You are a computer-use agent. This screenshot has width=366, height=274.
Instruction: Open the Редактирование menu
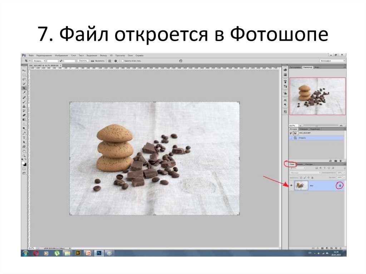[x=44, y=55]
